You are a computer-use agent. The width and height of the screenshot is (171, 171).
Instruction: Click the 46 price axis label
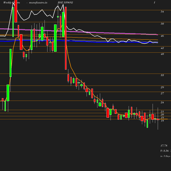(x=162, y=36)
